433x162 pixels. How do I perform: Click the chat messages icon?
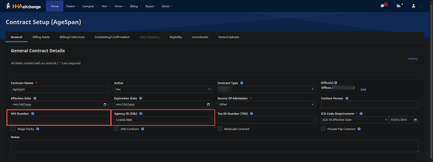382,6
